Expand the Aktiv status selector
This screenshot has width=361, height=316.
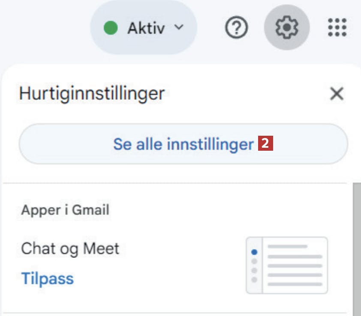tap(144, 27)
